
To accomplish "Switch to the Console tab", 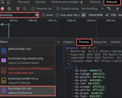I will (41, 2).
